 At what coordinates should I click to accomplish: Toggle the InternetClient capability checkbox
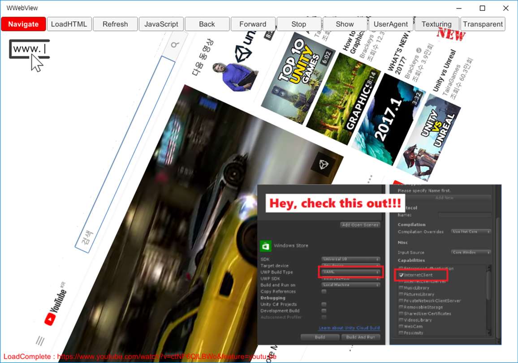(401, 275)
